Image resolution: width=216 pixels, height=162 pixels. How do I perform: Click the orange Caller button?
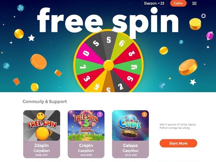tap(178, 3)
